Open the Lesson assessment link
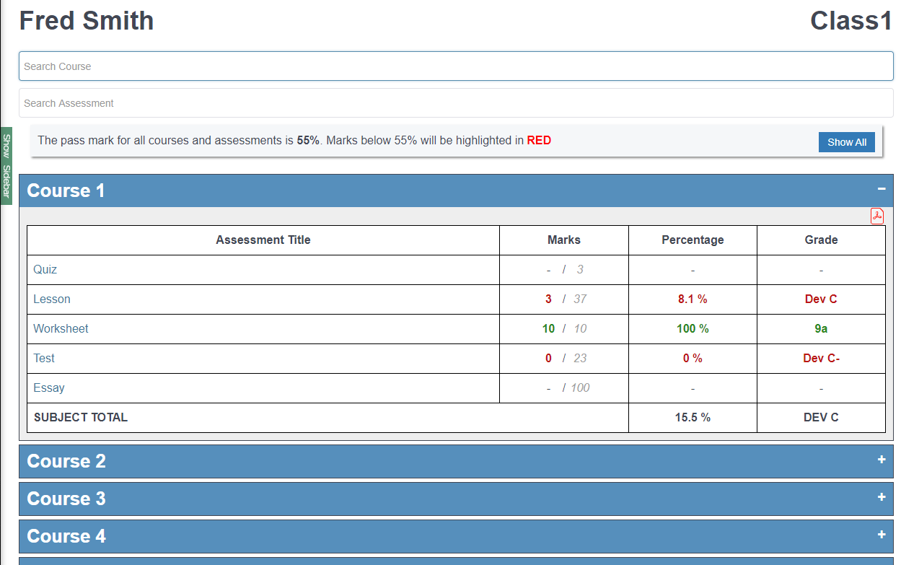 pyautogui.click(x=52, y=299)
